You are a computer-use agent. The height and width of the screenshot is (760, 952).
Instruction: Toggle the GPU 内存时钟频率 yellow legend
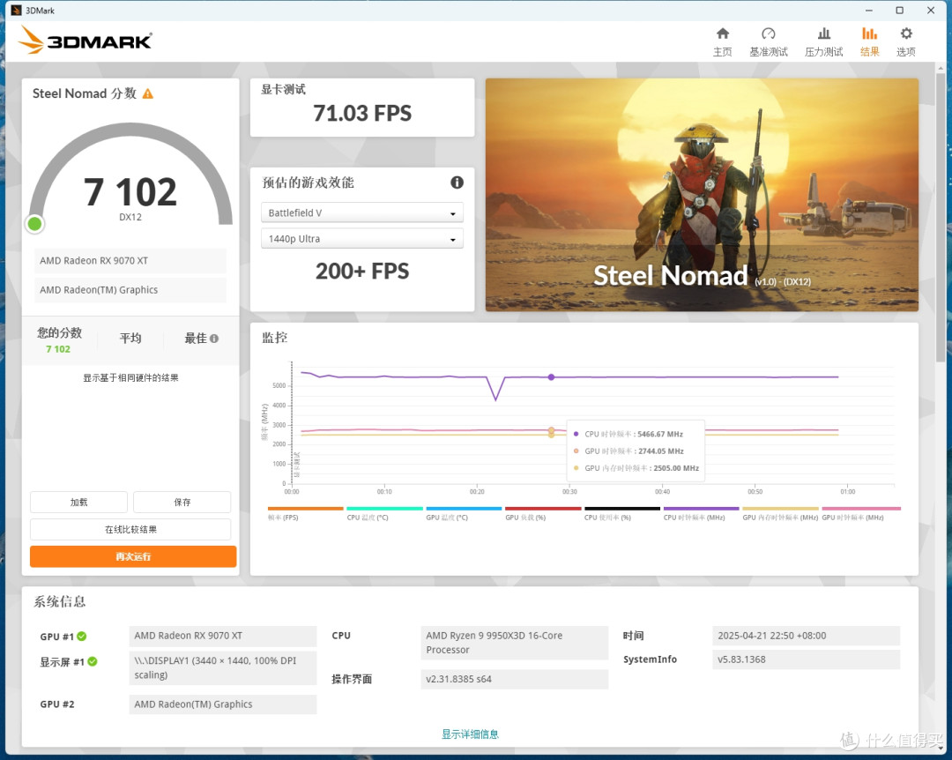(x=780, y=513)
